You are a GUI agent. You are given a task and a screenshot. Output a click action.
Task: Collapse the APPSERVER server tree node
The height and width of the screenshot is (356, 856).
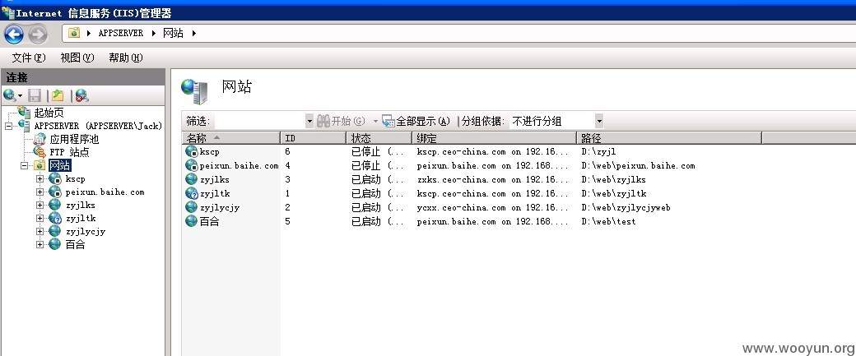pyautogui.click(x=8, y=126)
